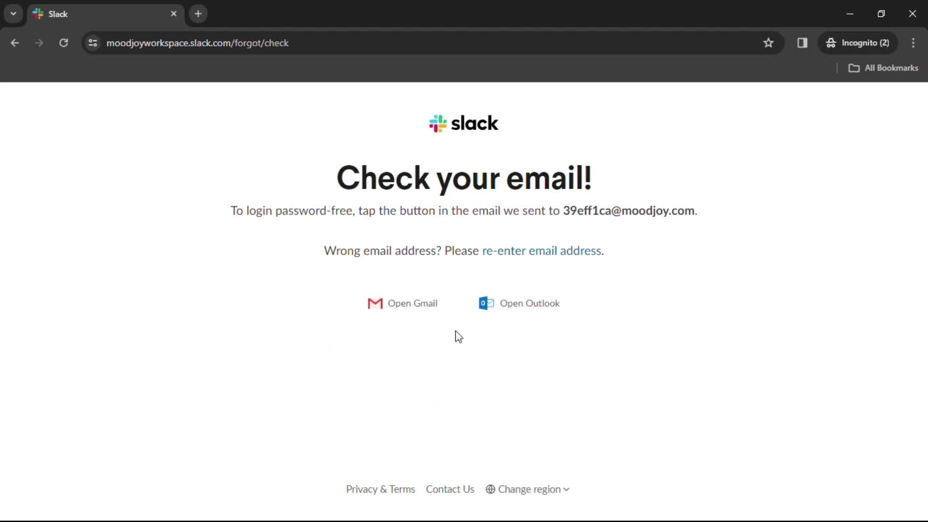Click Privacy & Terms footer link

380,489
